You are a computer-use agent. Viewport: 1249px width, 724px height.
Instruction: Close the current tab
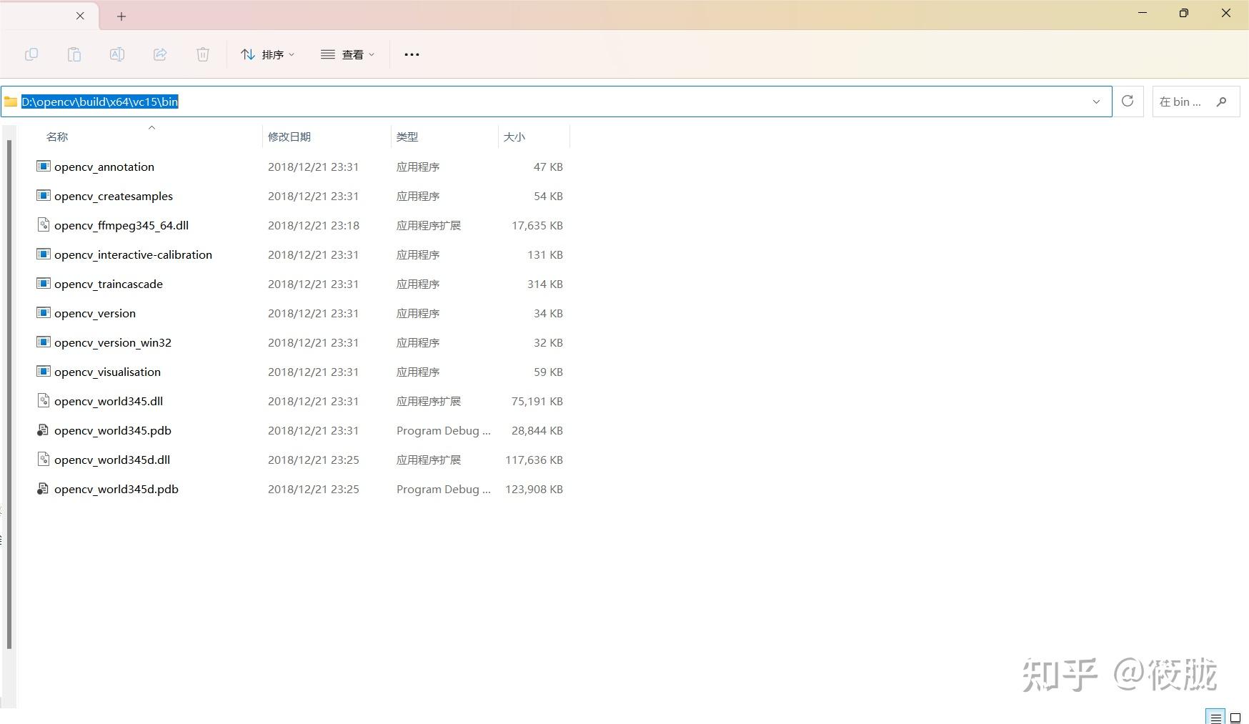pos(80,16)
